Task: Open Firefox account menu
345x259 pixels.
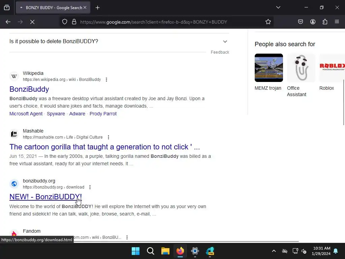Action: [313, 22]
